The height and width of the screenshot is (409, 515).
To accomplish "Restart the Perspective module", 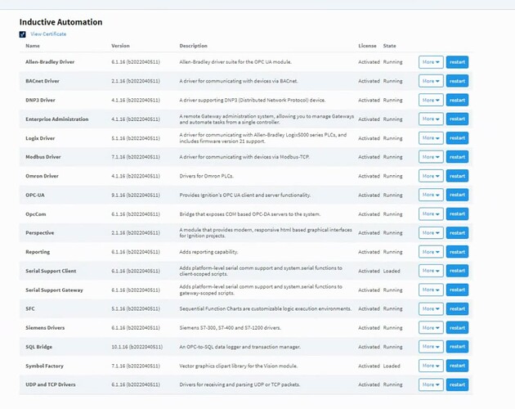I will (457, 233).
